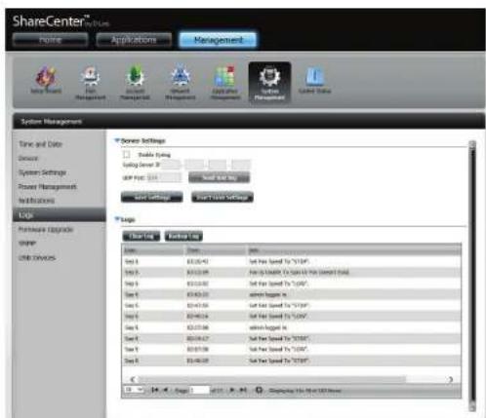This screenshot has width=486, height=418.
Task: Click the log table's right scroll arrow
Action: click(x=451, y=379)
